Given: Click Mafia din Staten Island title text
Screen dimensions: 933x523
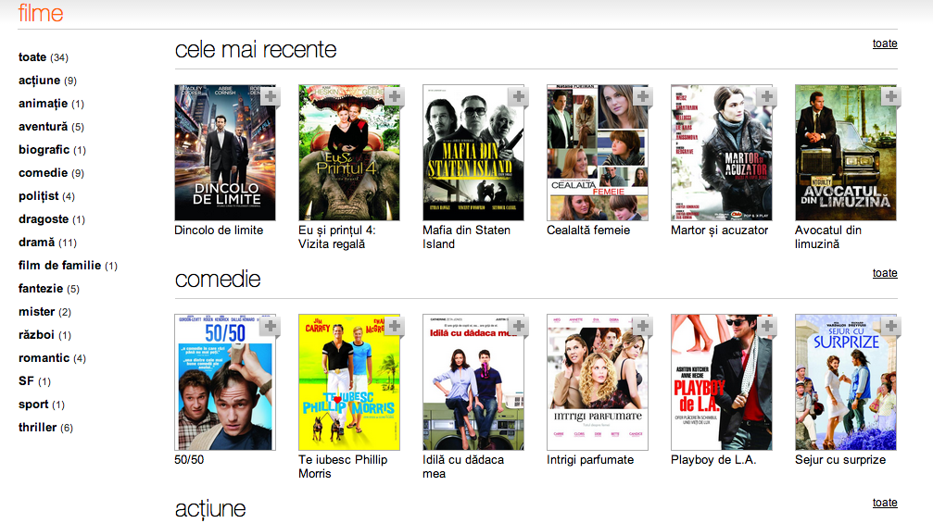Looking at the screenshot, I should (x=467, y=237).
